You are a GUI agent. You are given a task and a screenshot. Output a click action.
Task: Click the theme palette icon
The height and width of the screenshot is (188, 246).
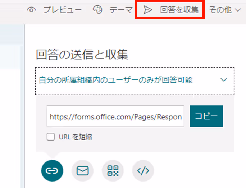97,10
